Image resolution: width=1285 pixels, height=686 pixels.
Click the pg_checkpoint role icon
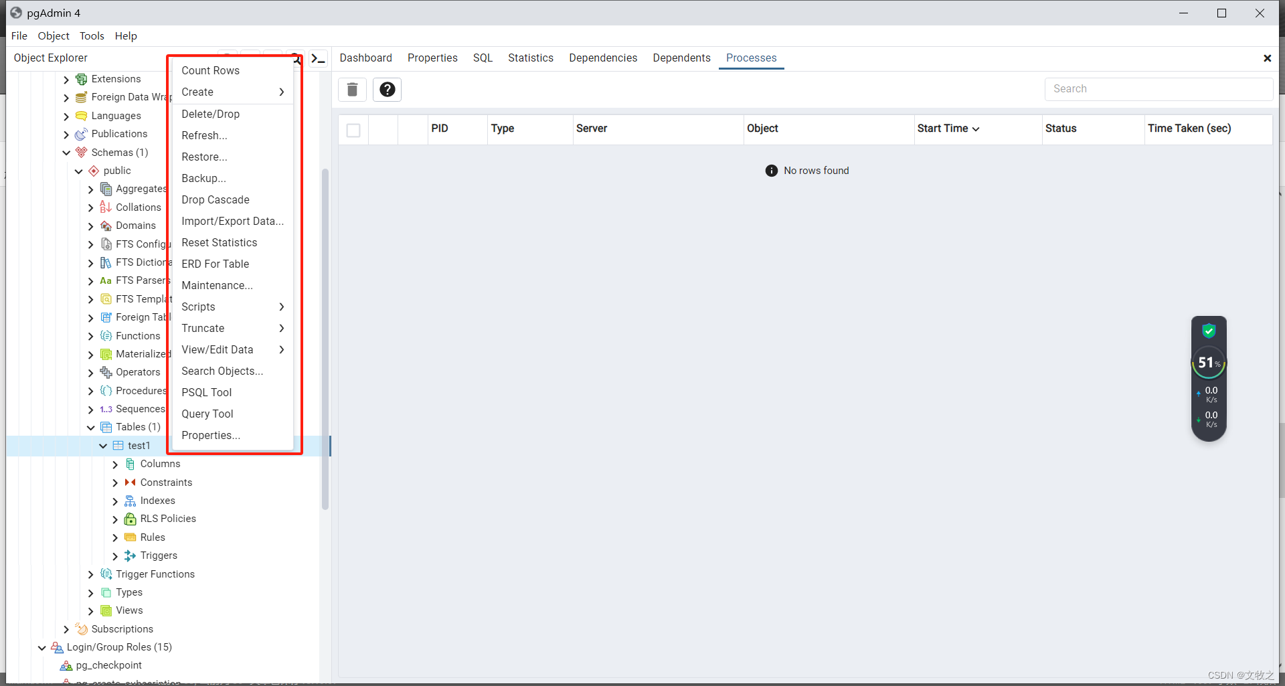[x=66, y=665]
